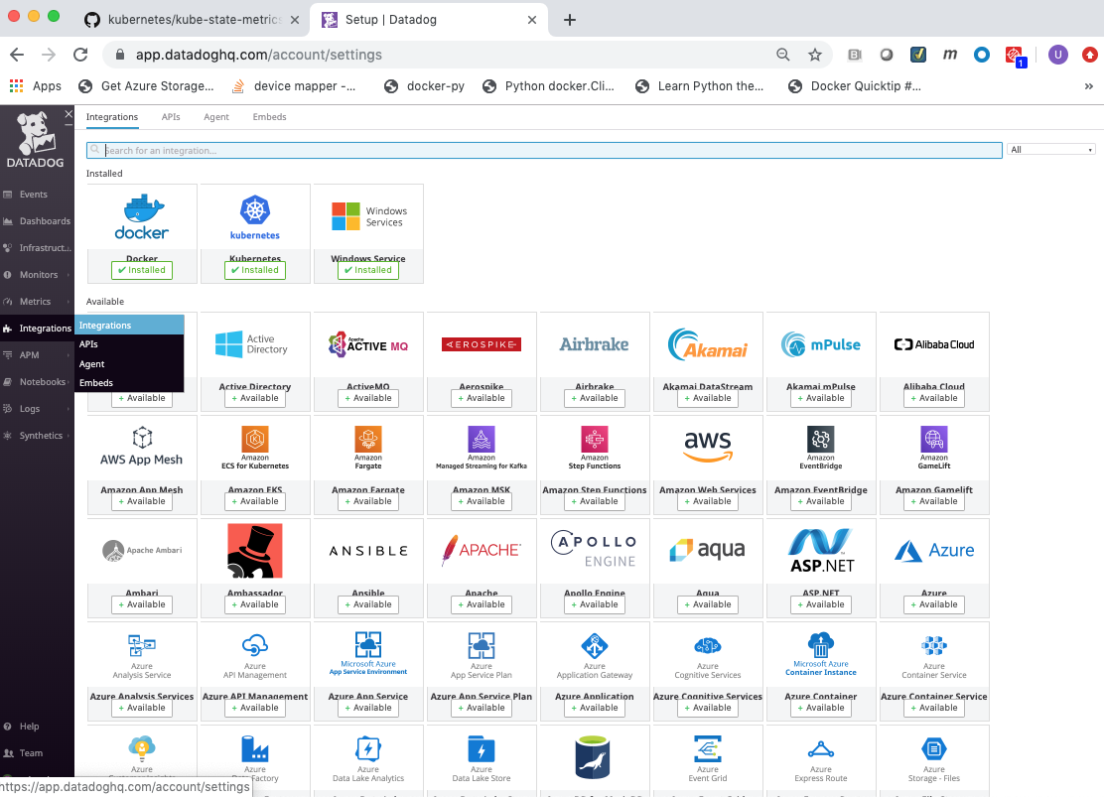The height and width of the screenshot is (797, 1104).
Task: Select the ASP.NET logo
Action: tap(821, 551)
